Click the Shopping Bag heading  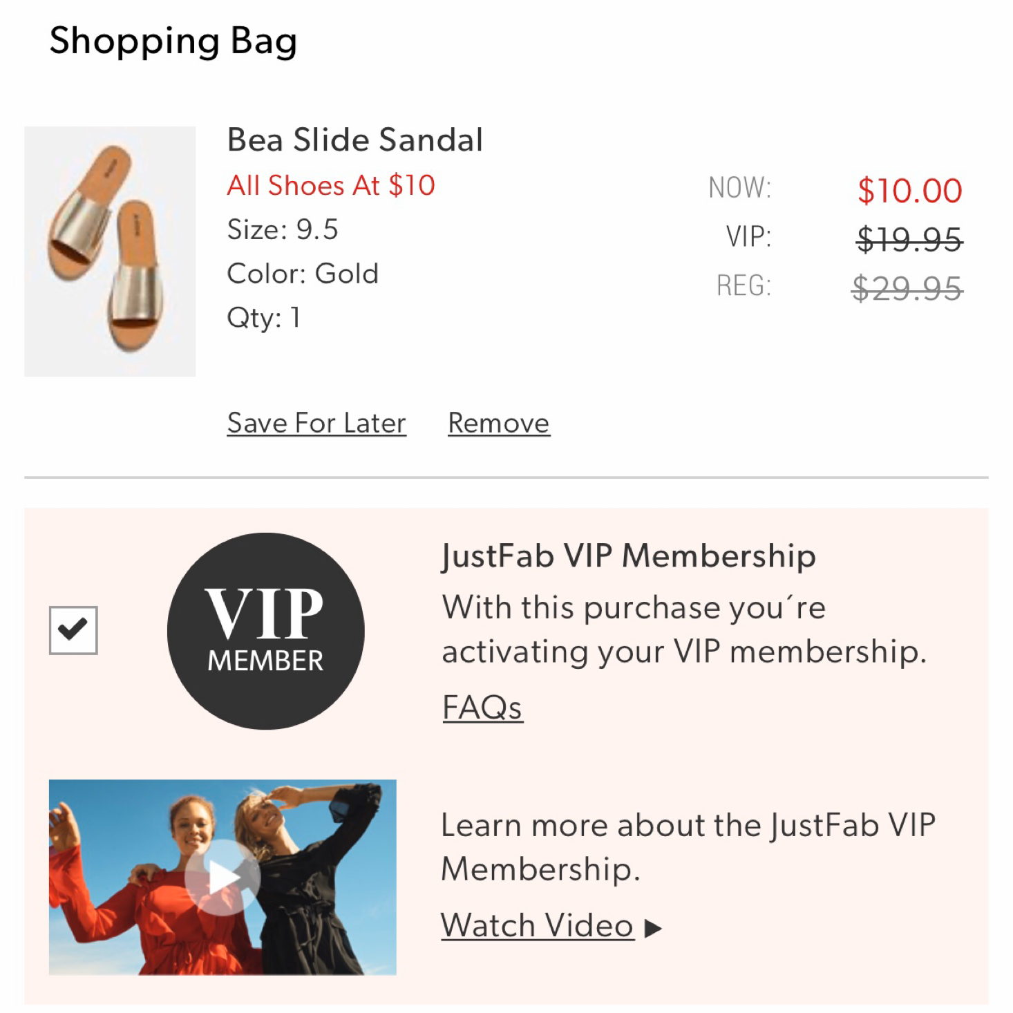(174, 41)
